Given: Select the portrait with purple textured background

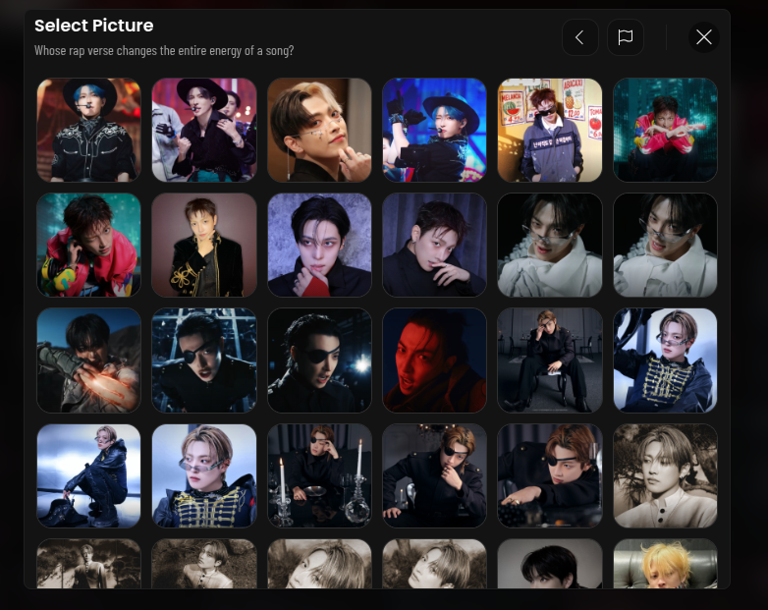Looking at the screenshot, I should pyautogui.click(x=319, y=245).
